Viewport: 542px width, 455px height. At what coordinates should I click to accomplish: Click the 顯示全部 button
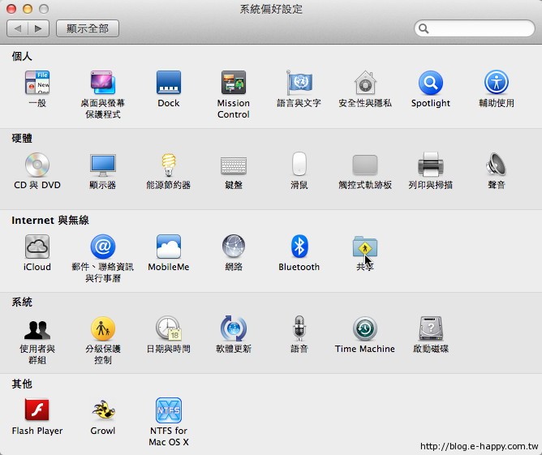point(88,28)
